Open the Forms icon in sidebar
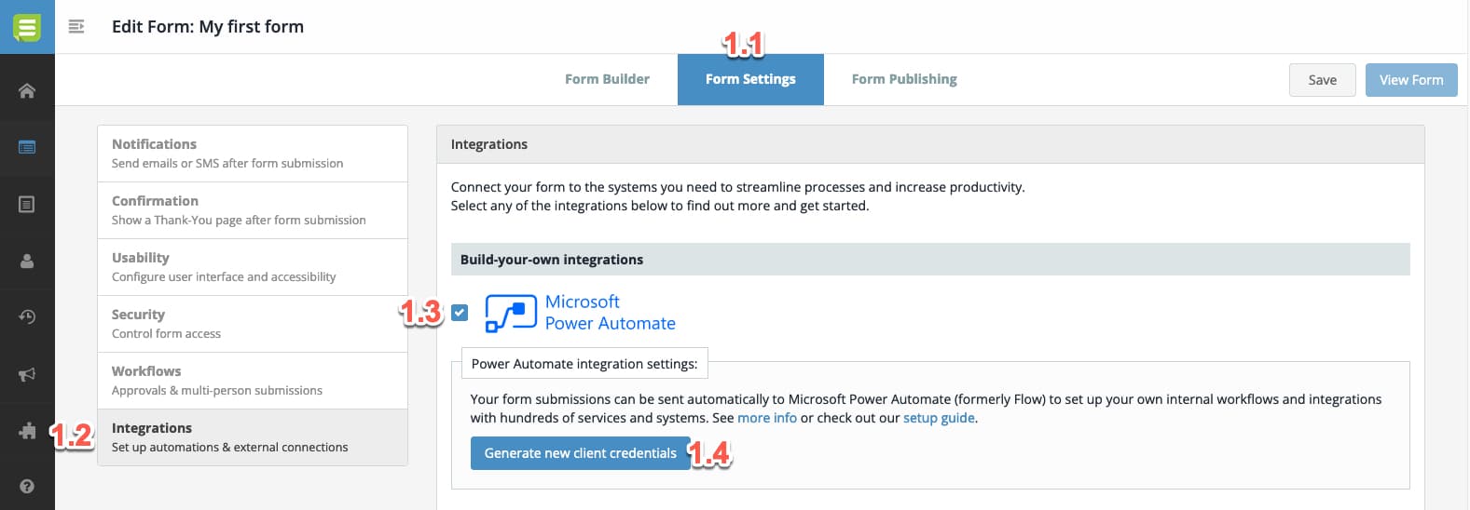 tap(27, 147)
